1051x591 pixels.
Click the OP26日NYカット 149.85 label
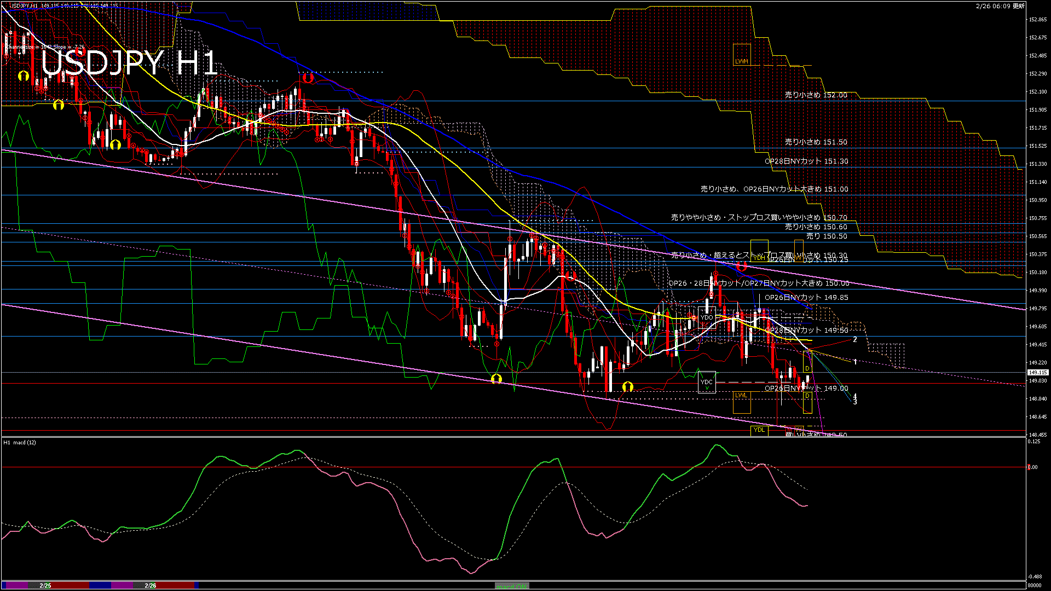tap(806, 298)
